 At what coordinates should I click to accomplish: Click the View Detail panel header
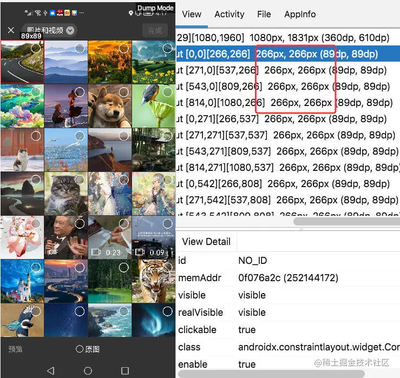coord(206,241)
